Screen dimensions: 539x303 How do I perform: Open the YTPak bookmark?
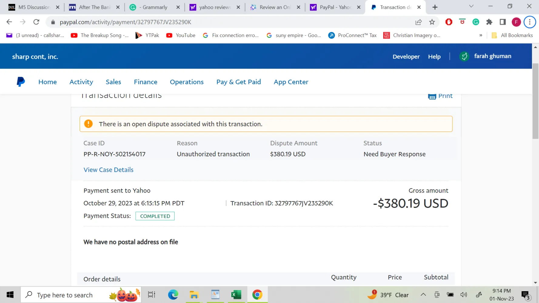pyautogui.click(x=147, y=35)
